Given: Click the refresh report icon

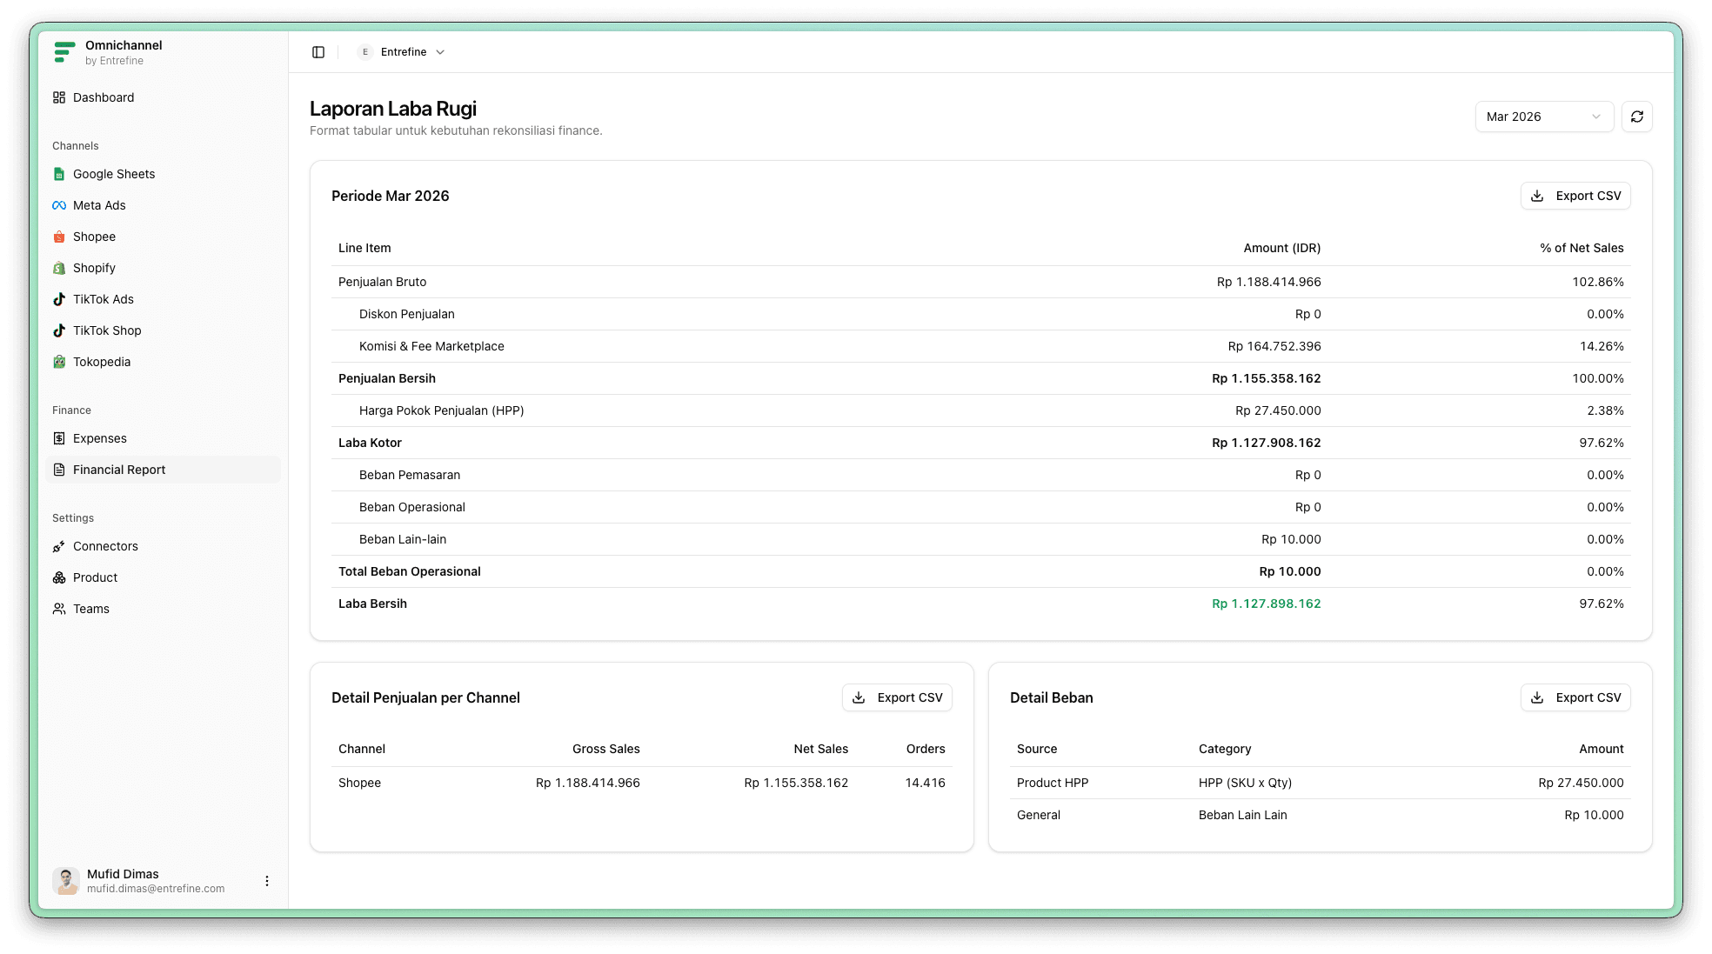Looking at the screenshot, I should [1636, 117].
